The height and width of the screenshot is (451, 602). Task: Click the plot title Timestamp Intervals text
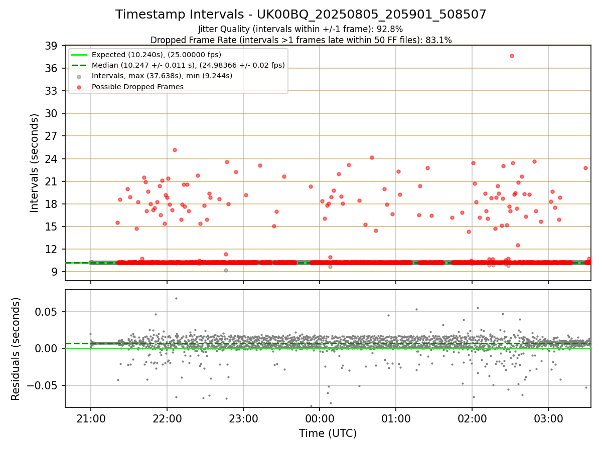coord(301,15)
